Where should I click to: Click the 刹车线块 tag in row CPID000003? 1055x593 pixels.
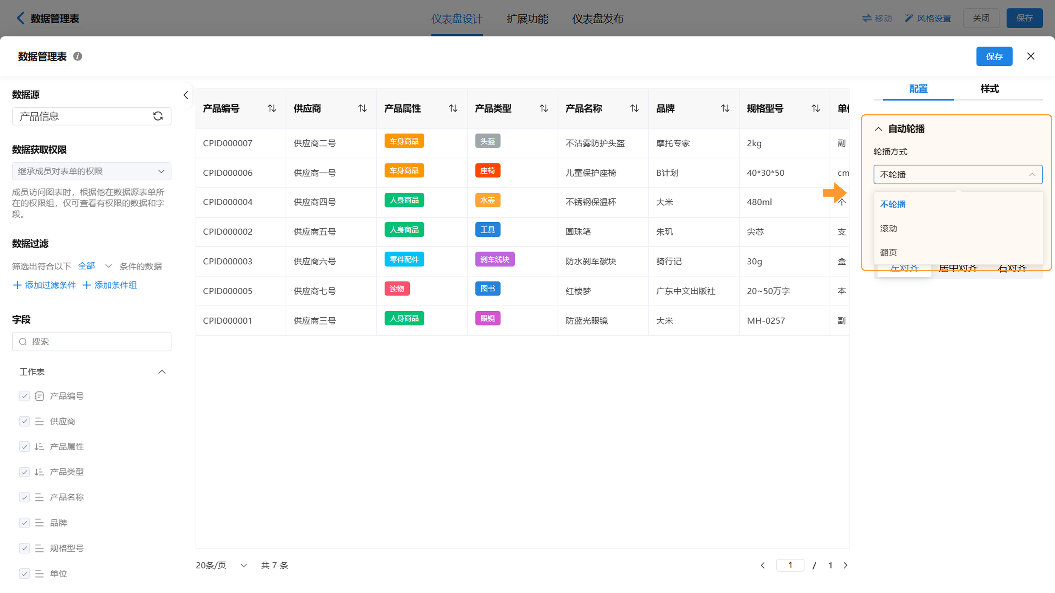495,259
